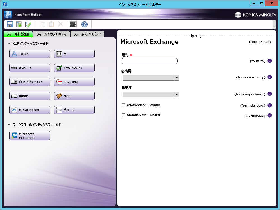Switch to the フォームのプロパティ tab
The height and width of the screenshot is (210, 280).
pyautogui.click(x=87, y=34)
